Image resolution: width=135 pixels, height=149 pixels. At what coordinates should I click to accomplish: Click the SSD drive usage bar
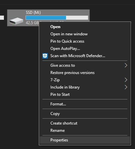tap(57, 18)
